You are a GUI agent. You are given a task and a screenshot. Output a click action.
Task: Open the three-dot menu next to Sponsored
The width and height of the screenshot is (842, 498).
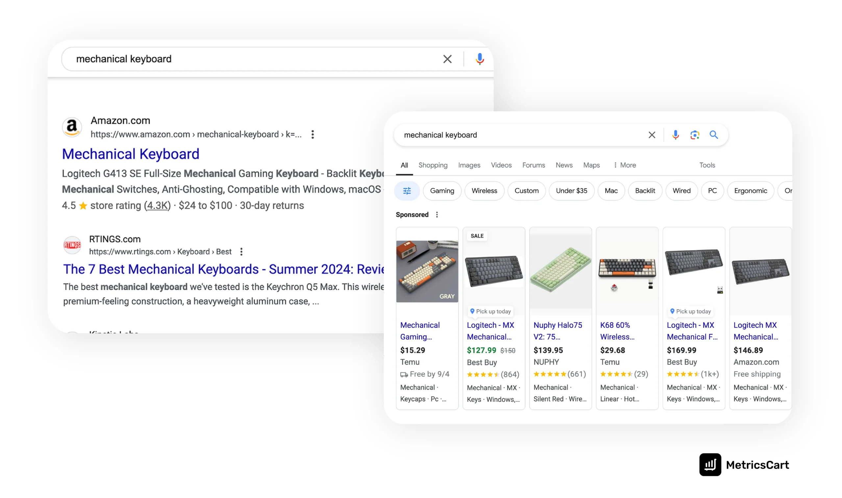point(437,215)
